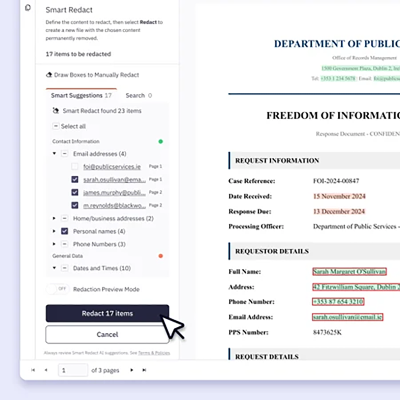Jump to the first page with the skip-back icon

33,370
